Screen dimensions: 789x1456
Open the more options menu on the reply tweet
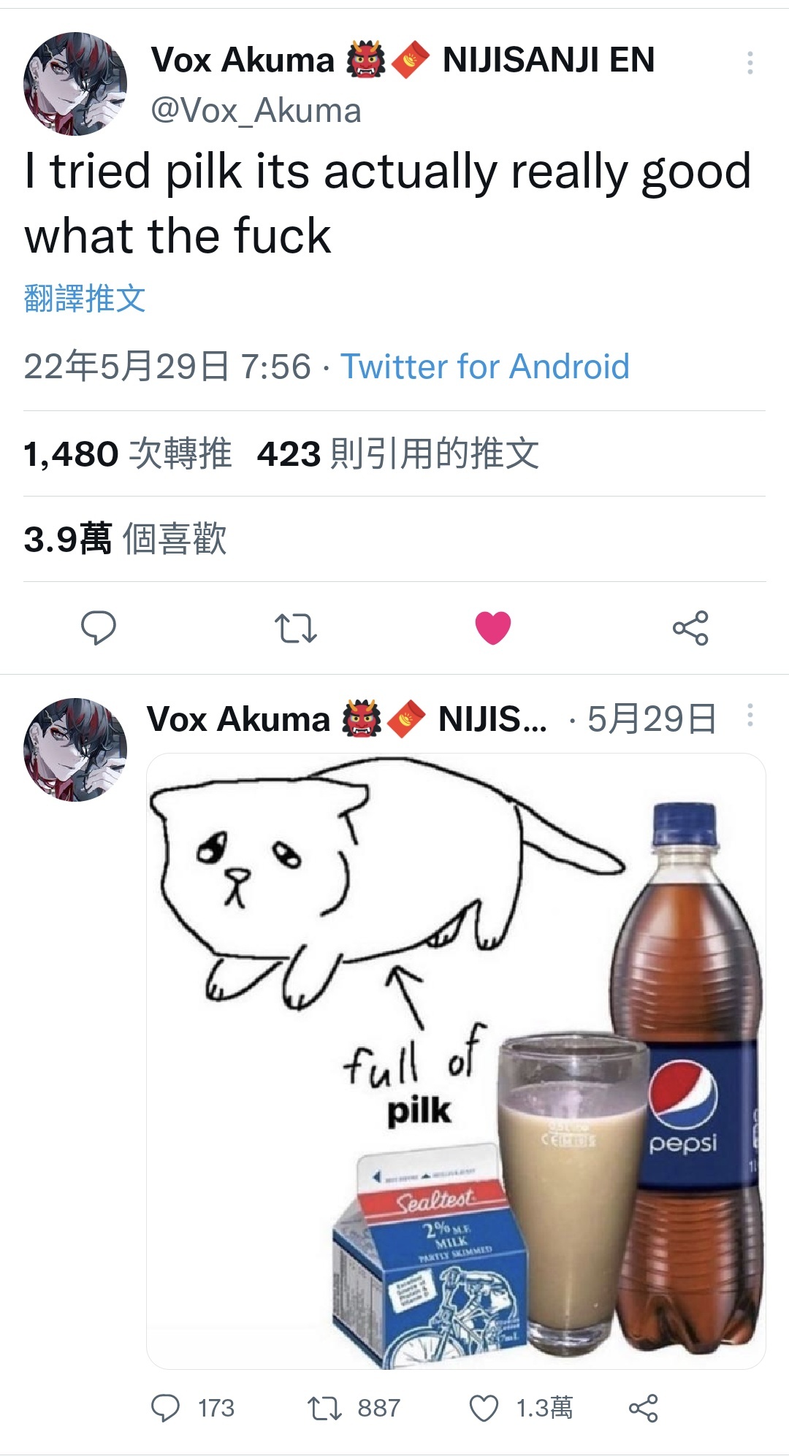[750, 716]
